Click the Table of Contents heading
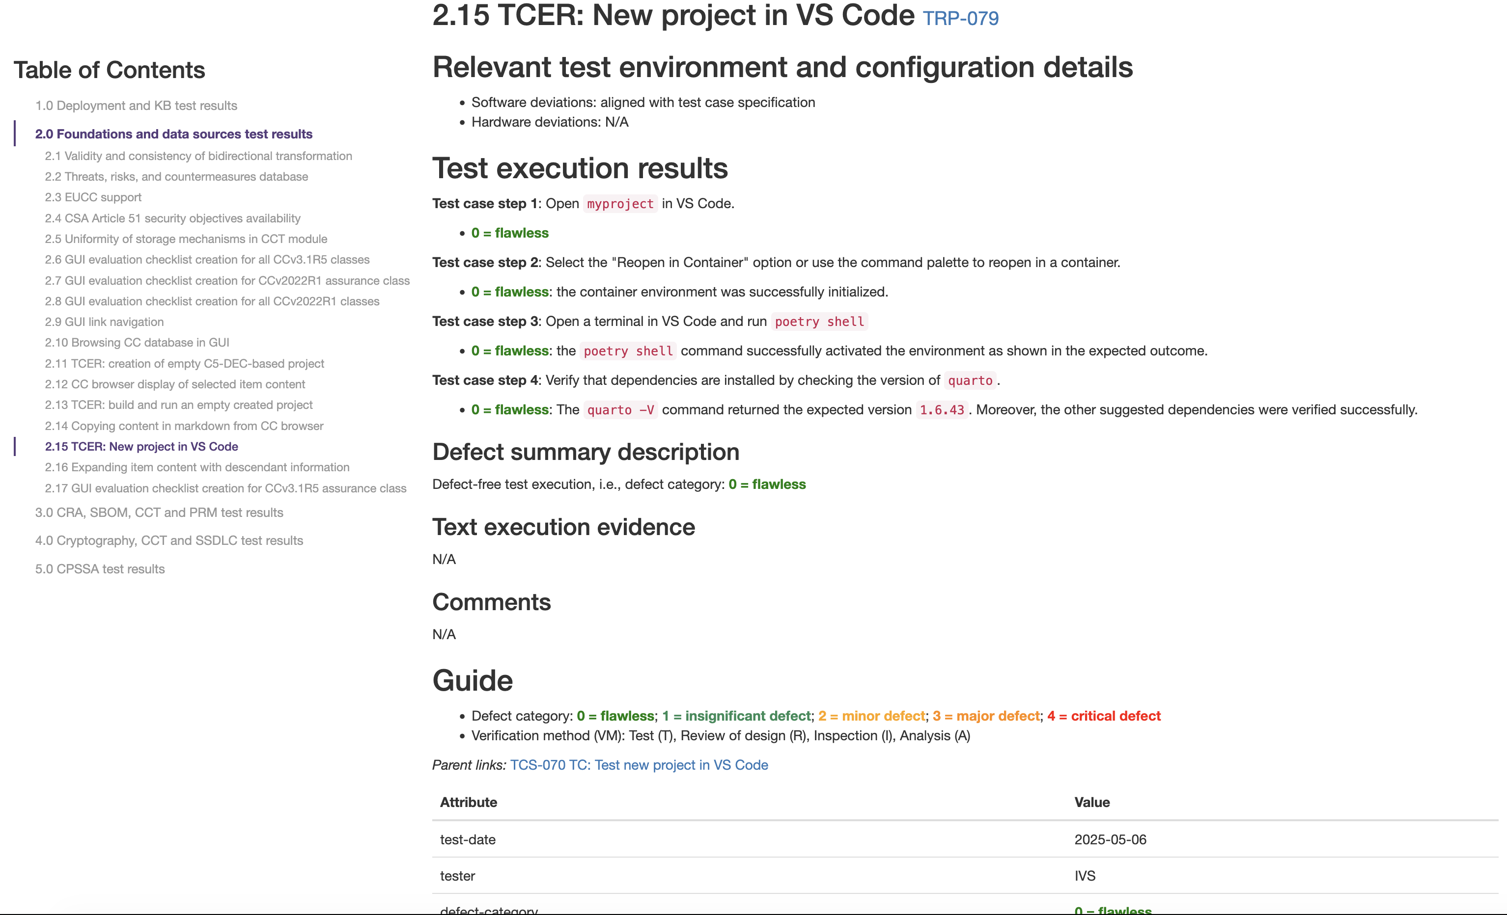Image resolution: width=1507 pixels, height=915 pixels. coord(109,69)
